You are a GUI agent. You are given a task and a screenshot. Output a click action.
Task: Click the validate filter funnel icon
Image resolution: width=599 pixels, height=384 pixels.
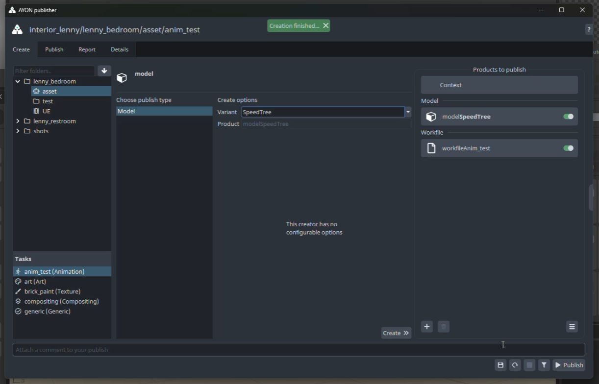pos(544,365)
